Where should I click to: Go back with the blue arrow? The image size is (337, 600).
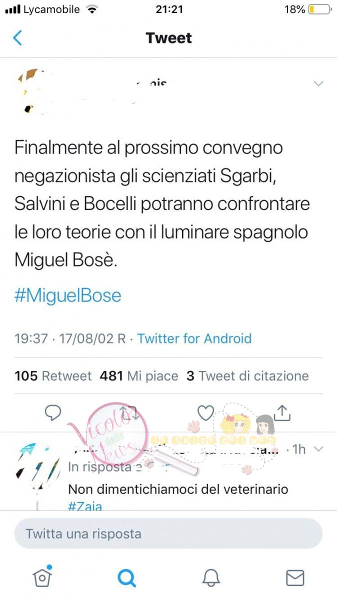click(x=17, y=38)
